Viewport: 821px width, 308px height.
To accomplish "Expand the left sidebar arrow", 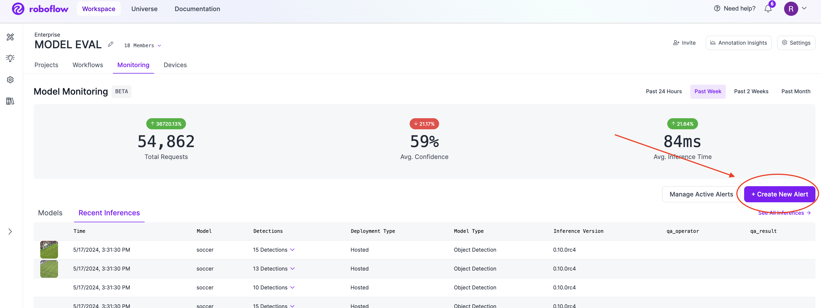I will [10, 232].
